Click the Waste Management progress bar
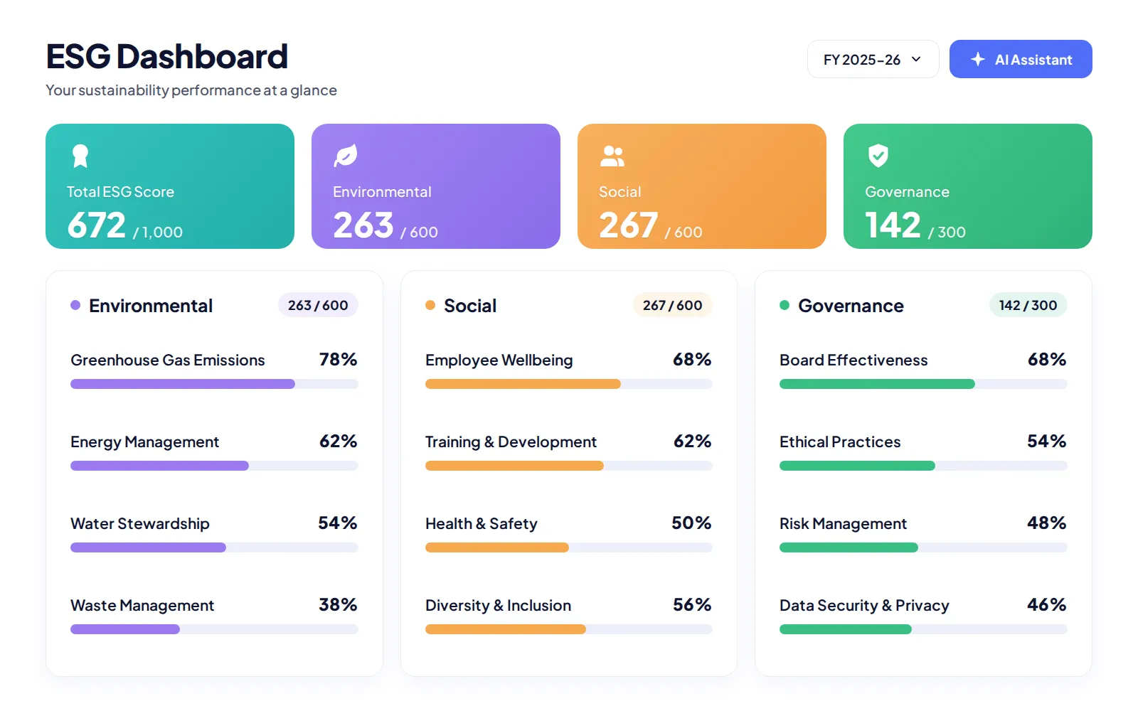Viewport: 1138px width, 711px height. [214, 629]
